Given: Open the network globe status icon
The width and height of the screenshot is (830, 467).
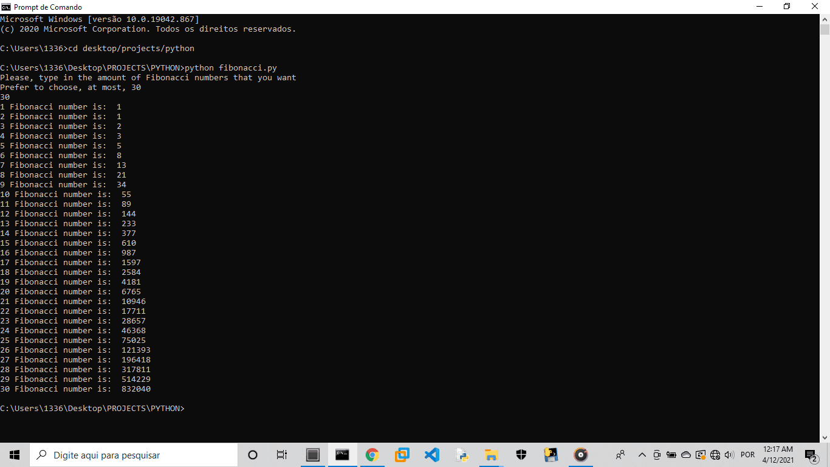Looking at the screenshot, I should (715, 455).
